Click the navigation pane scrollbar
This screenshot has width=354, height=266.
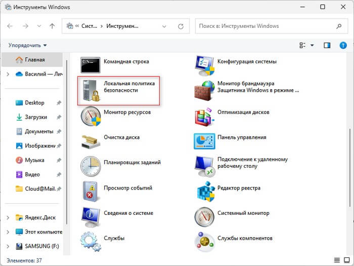(x=67, y=142)
